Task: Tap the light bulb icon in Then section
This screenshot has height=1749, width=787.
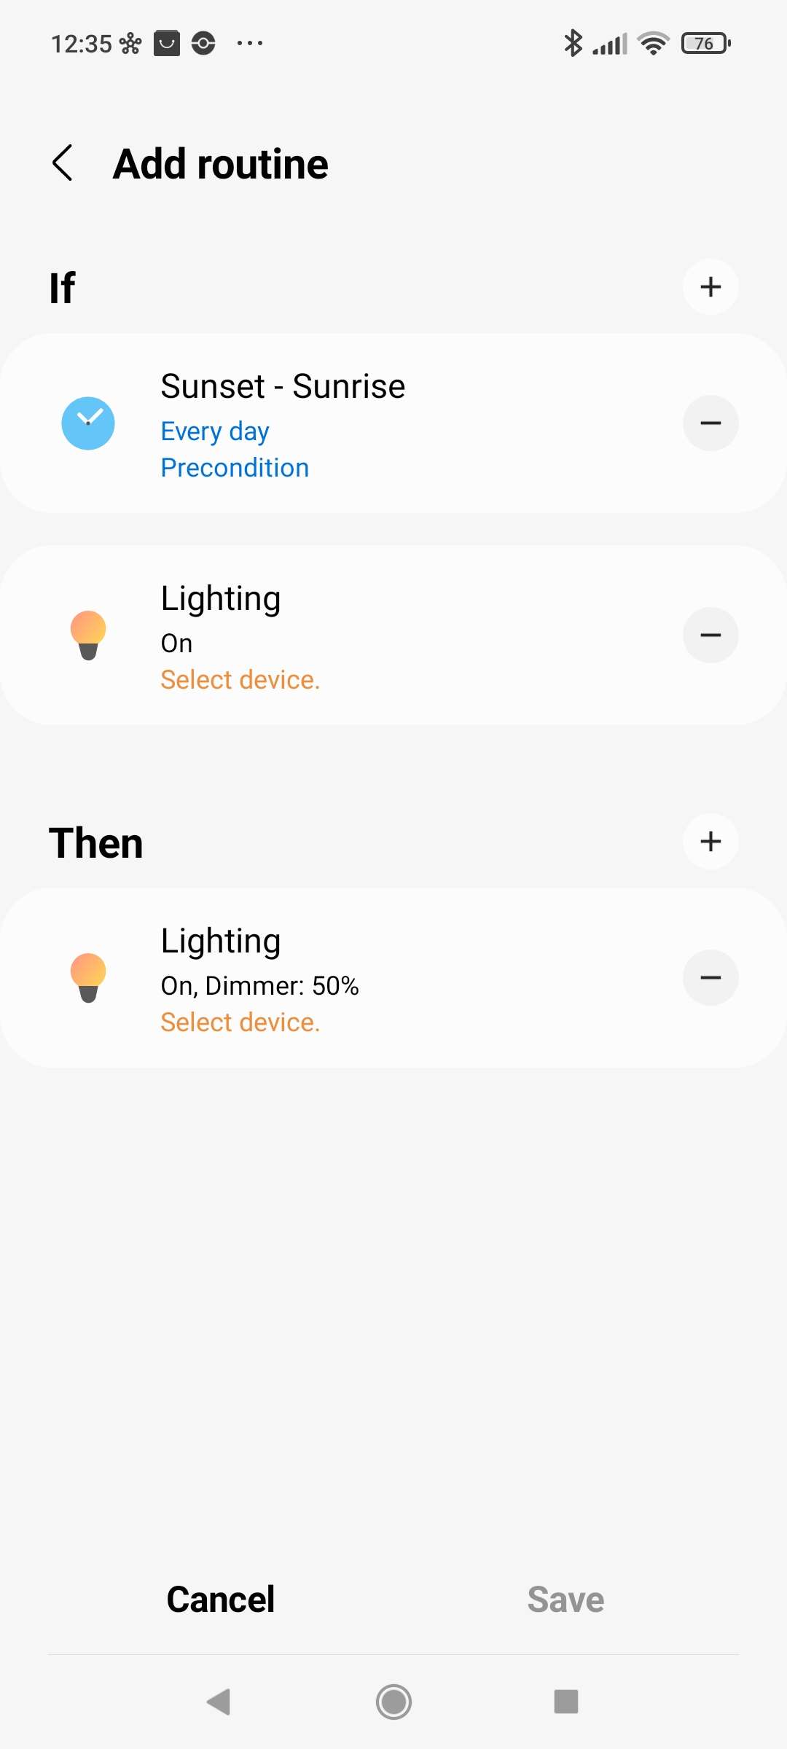Action: 88,978
